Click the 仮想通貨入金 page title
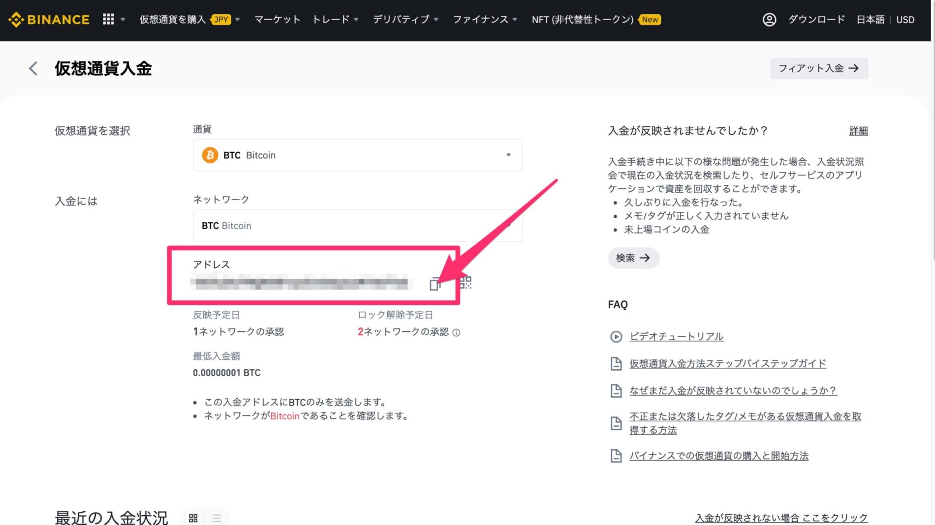The width and height of the screenshot is (935, 525). pos(103,68)
